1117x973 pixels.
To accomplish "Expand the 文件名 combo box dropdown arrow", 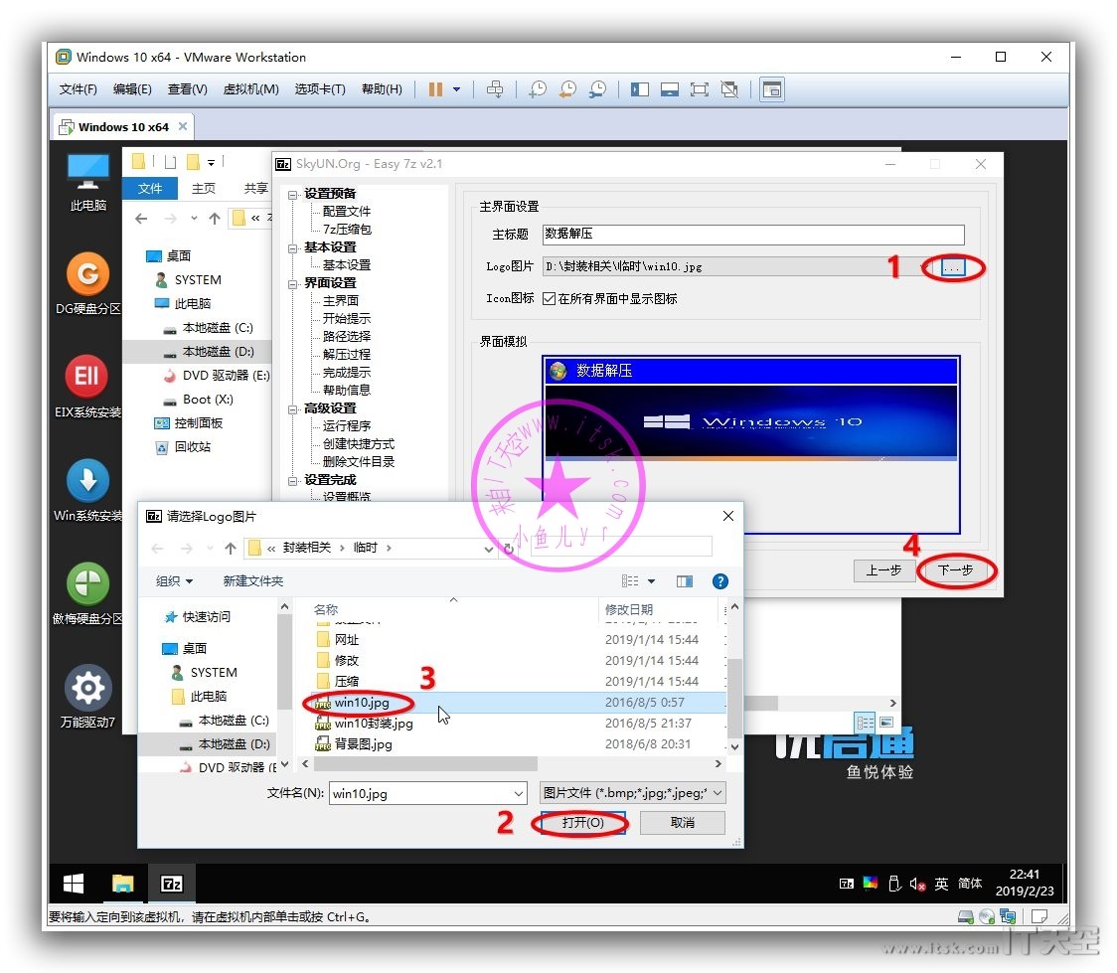I will 518,793.
